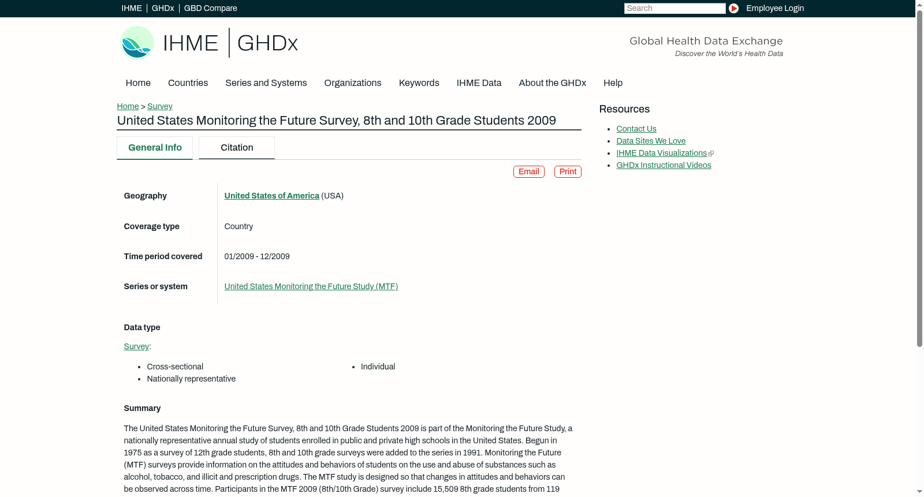This screenshot has width=924, height=497.
Task: Click the survey page title heading
Action: (337, 121)
